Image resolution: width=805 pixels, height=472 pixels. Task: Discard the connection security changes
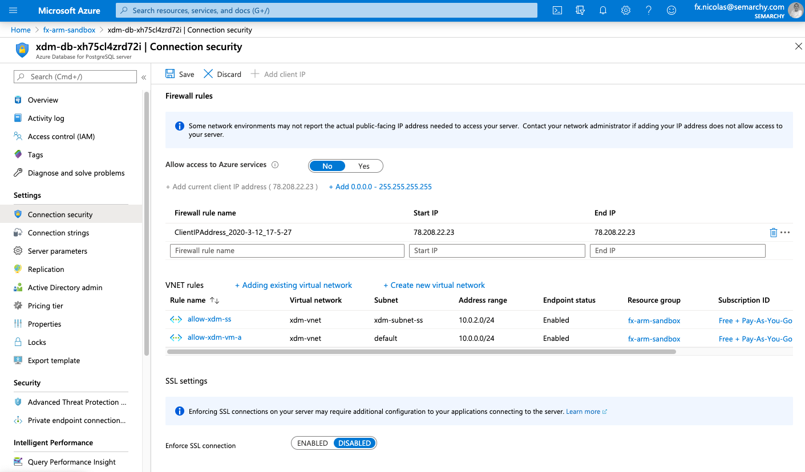coord(223,74)
